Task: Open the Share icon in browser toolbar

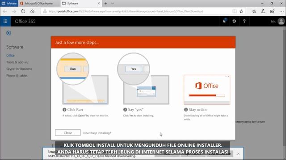Action: click(x=272, y=11)
